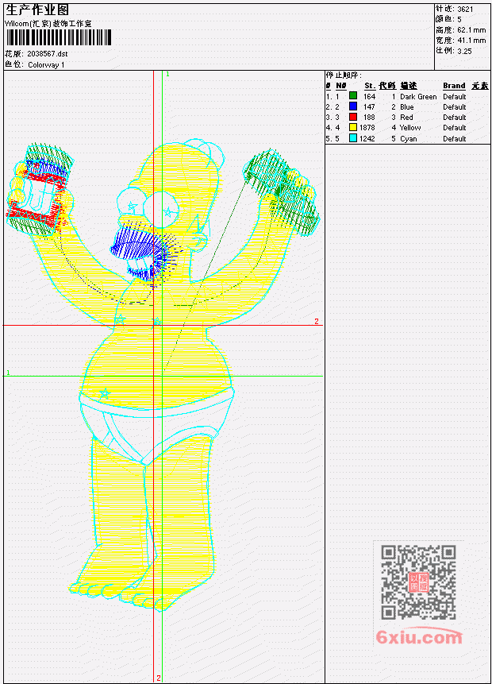
Task: Click the width value 41.1 mm
Action: tap(471, 41)
